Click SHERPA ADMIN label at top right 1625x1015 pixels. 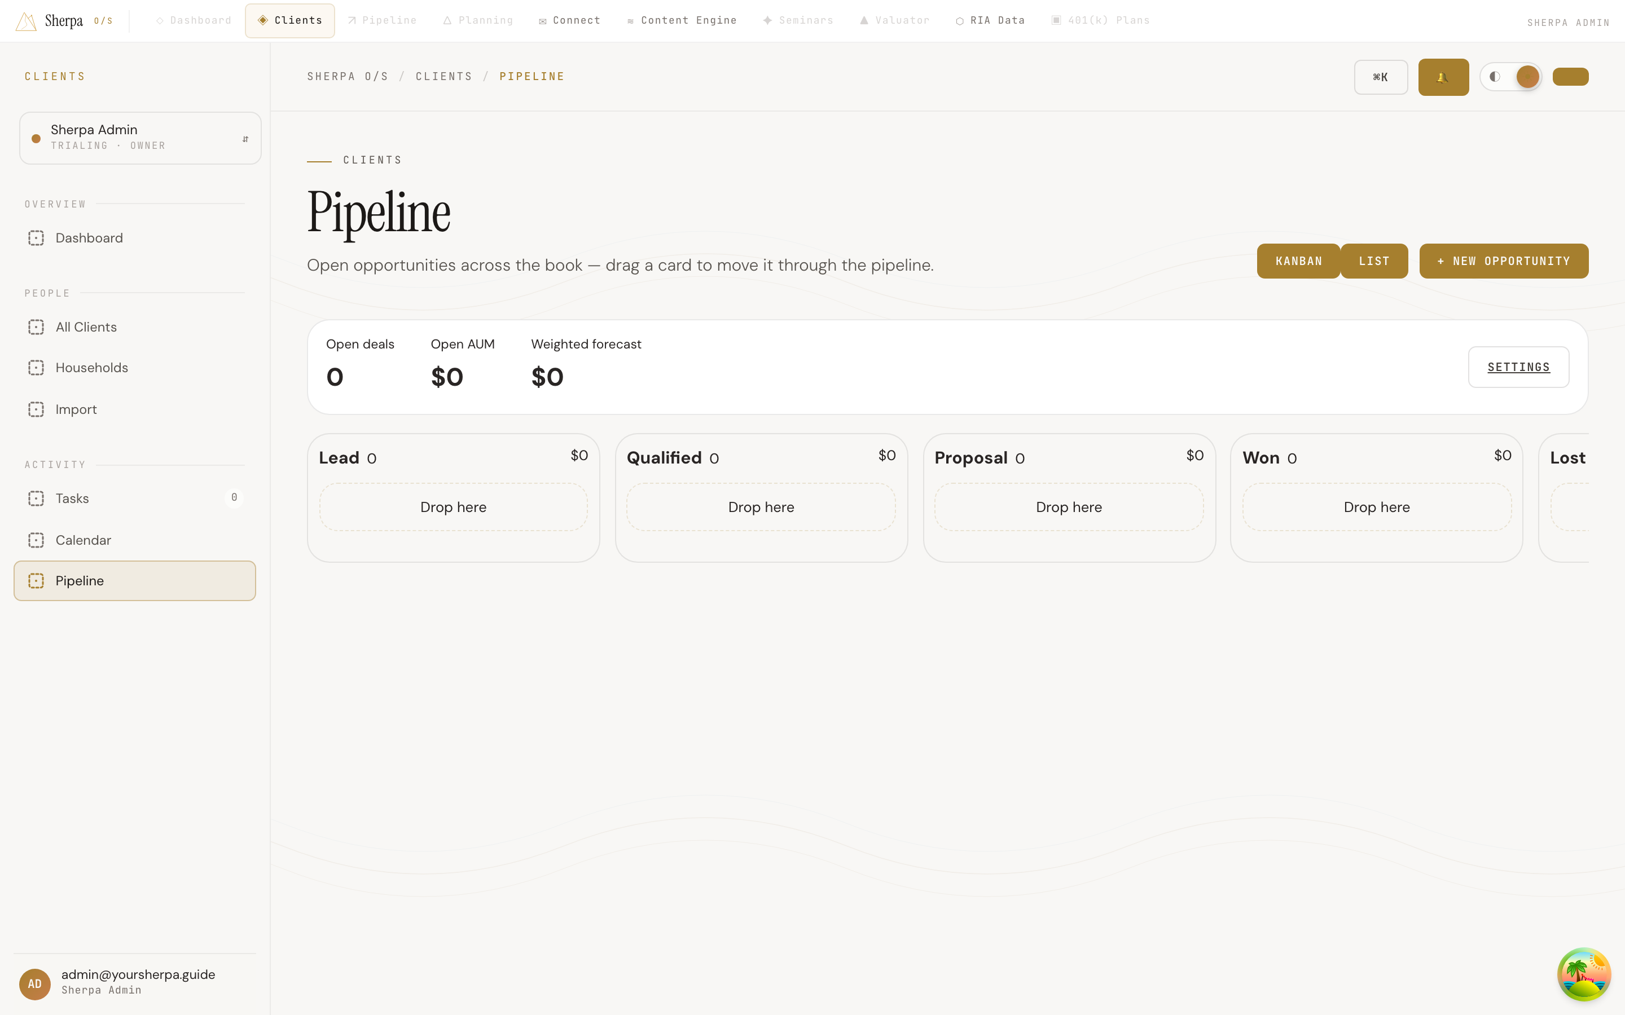point(1568,23)
